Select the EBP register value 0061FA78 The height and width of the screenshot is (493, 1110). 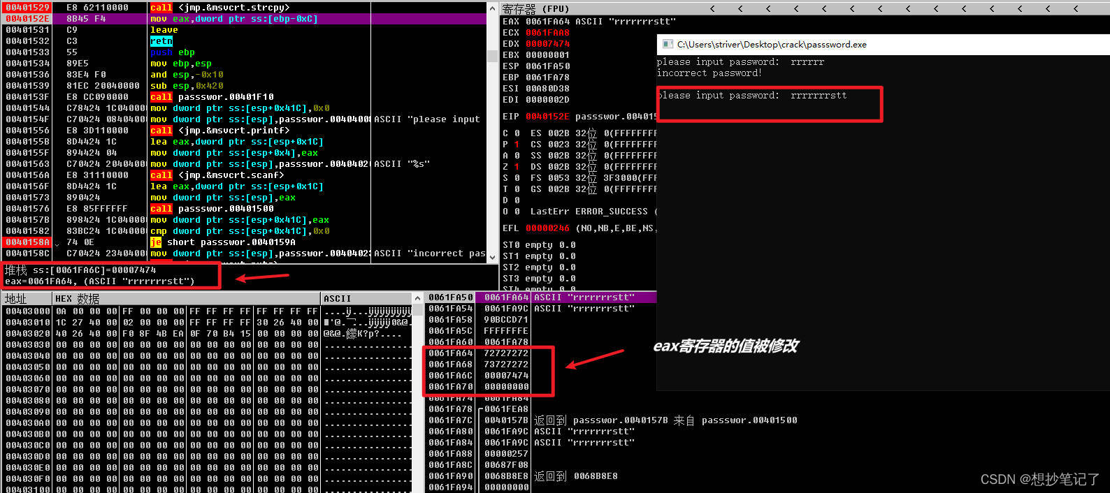pyautogui.click(x=547, y=78)
